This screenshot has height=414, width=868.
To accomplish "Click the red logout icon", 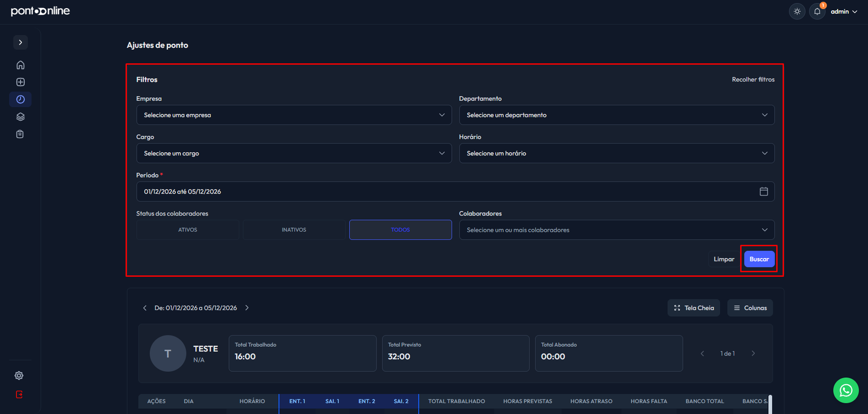I will (x=19, y=394).
